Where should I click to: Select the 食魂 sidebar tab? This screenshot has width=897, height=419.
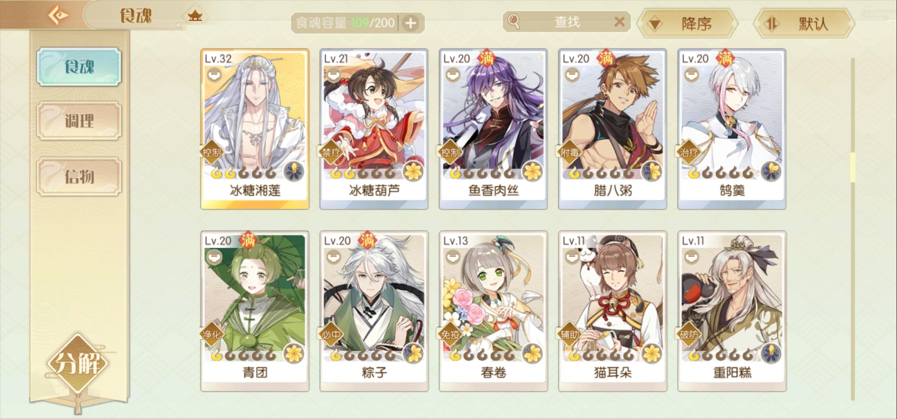(79, 67)
